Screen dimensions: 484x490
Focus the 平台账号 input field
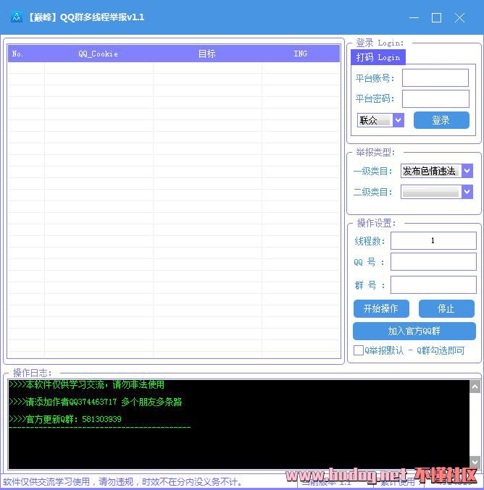pyautogui.click(x=435, y=78)
